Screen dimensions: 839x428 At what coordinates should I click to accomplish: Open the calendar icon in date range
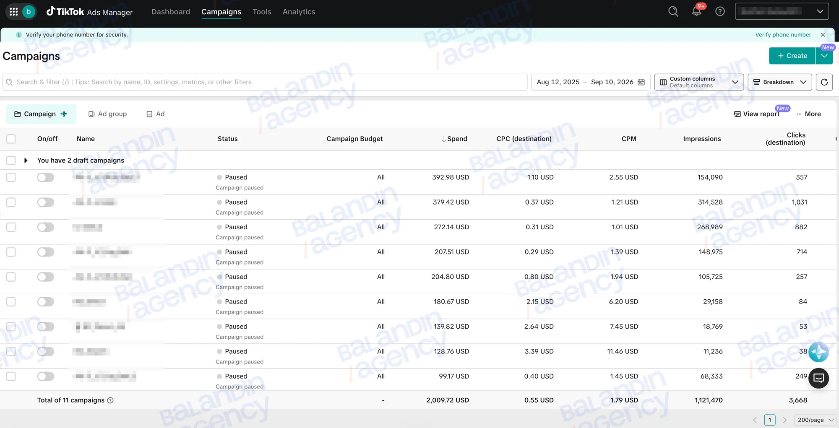pos(641,82)
